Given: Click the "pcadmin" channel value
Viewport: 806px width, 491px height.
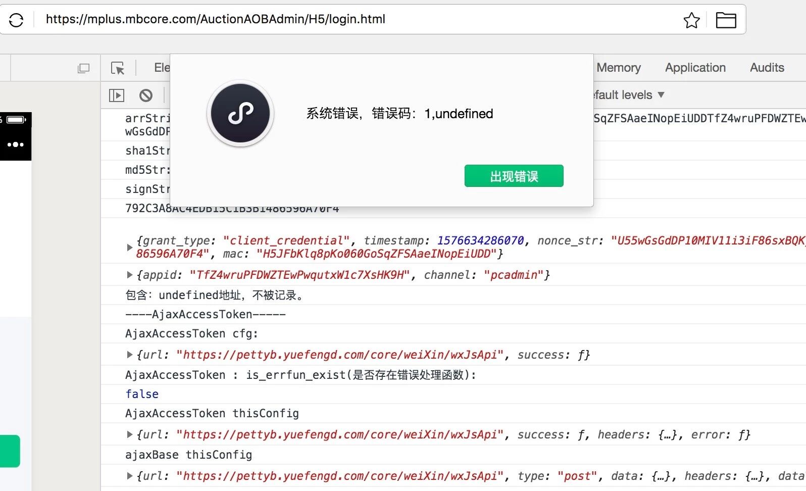Looking at the screenshot, I should point(514,275).
